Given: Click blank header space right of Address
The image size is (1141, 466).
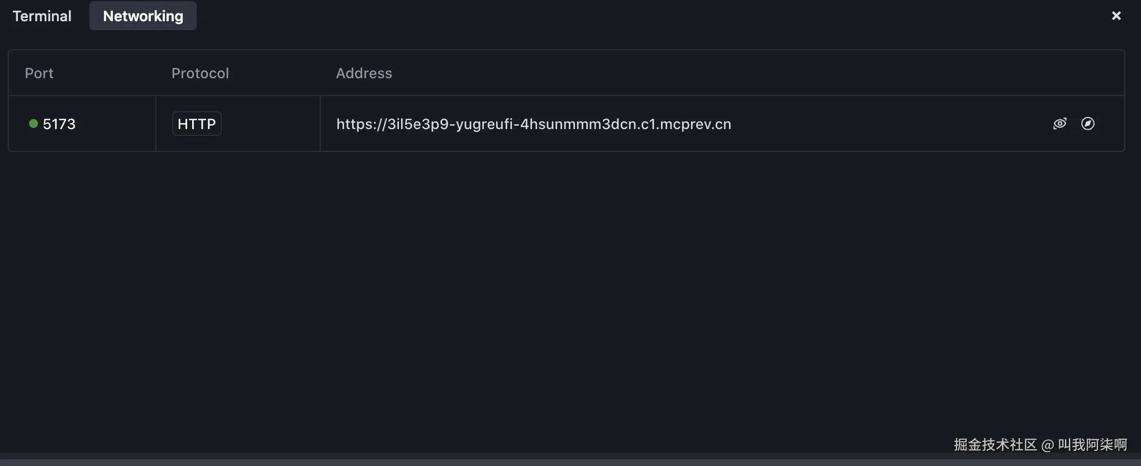Looking at the screenshot, I should point(726,73).
